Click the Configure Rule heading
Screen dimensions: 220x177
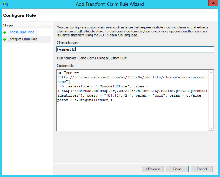coord(20,15)
